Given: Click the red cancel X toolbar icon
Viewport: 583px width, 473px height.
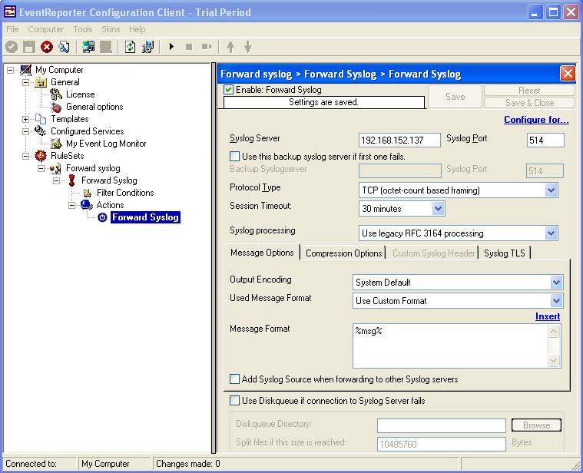Looking at the screenshot, I should pyautogui.click(x=47, y=47).
